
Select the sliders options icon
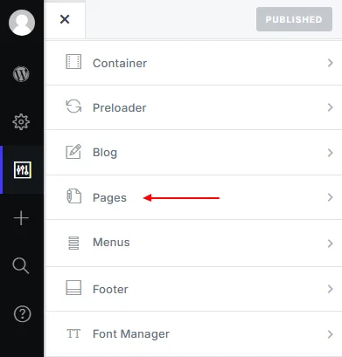[x=23, y=169]
